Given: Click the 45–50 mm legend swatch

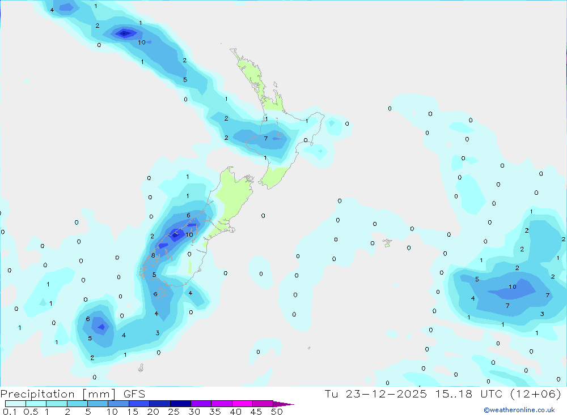Looking at the screenshot, I should point(263,404).
